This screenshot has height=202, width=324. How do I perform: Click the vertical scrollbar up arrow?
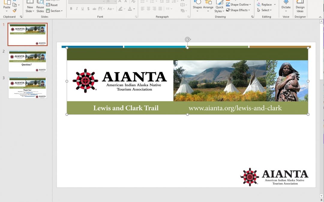[321, 21]
